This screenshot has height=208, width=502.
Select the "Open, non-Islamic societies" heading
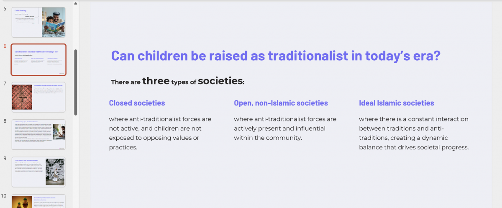pos(281,103)
